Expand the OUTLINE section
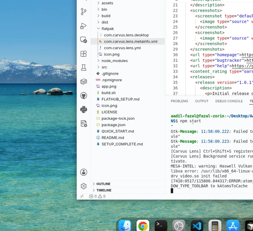The width and height of the screenshot is (253, 231). click(128, 184)
